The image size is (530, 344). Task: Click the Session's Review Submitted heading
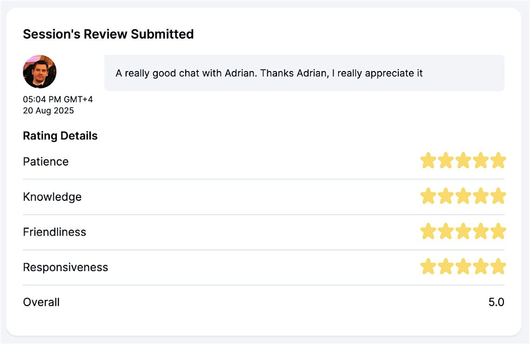click(x=108, y=34)
